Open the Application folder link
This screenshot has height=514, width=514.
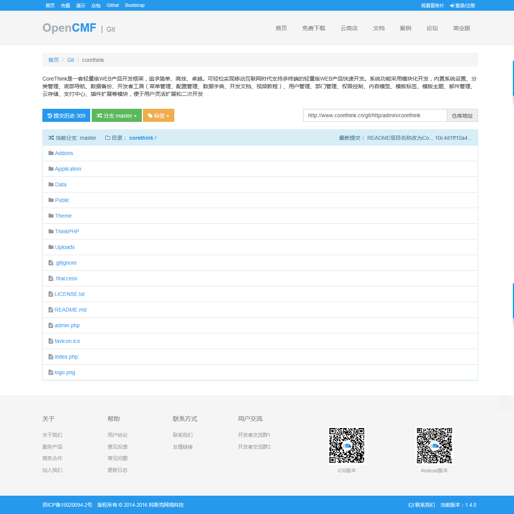click(x=68, y=169)
